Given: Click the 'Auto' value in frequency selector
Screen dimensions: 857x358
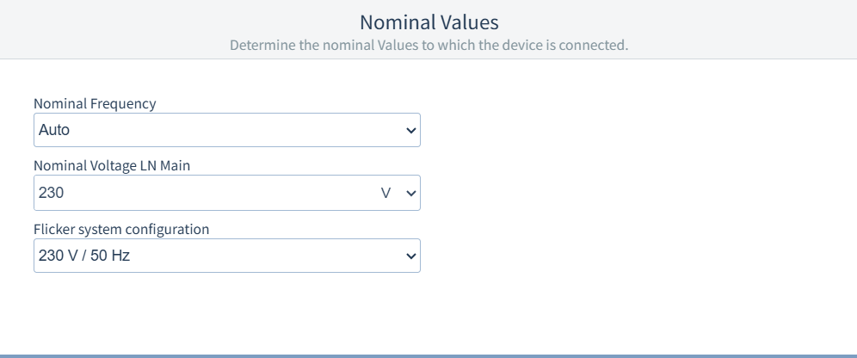Looking at the screenshot, I should (x=54, y=131).
